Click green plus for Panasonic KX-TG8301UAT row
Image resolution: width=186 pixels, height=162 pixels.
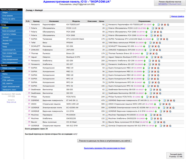pyautogui.click(x=153, y=25)
